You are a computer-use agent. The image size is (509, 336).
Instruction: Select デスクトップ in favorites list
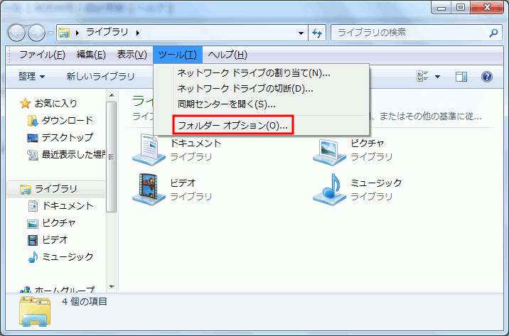67,137
